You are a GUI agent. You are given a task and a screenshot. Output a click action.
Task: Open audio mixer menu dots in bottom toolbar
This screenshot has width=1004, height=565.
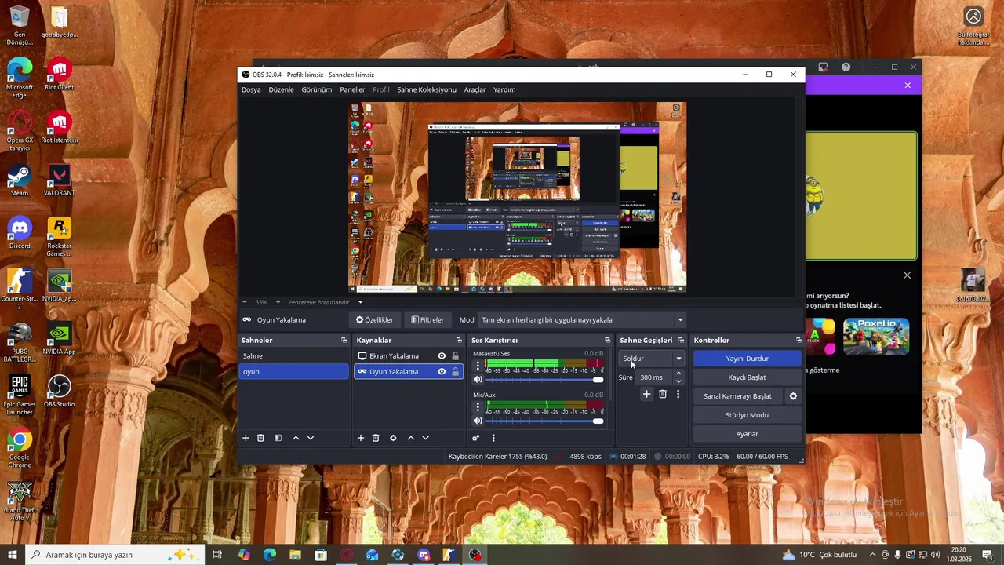493,438
